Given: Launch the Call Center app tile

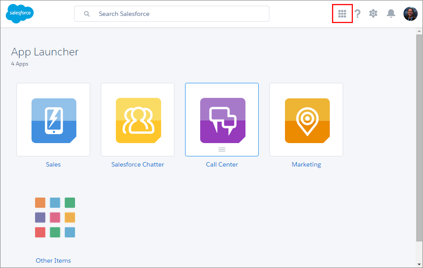Looking at the screenshot, I should coord(222,120).
